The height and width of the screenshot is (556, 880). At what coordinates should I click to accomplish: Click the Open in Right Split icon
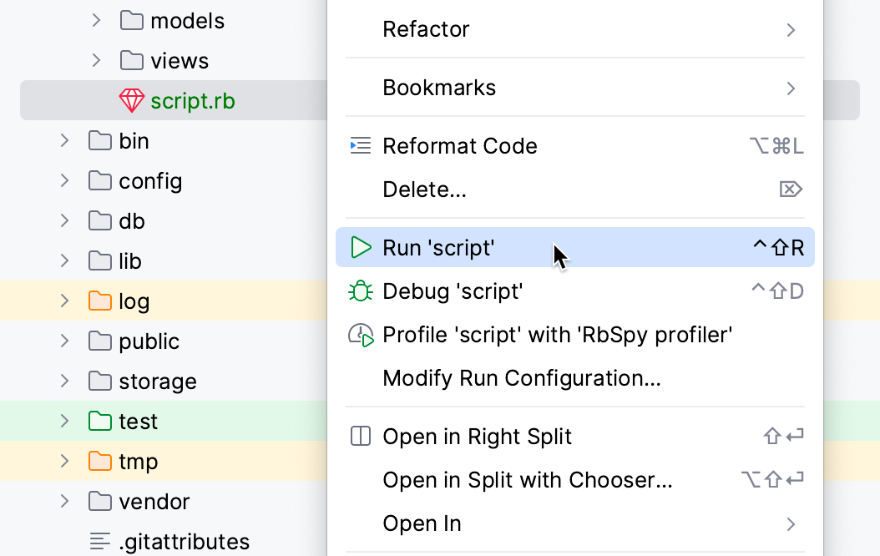(x=361, y=436)
